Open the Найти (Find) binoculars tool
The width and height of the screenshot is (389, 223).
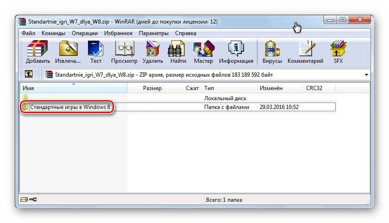[x=178, y=52]
